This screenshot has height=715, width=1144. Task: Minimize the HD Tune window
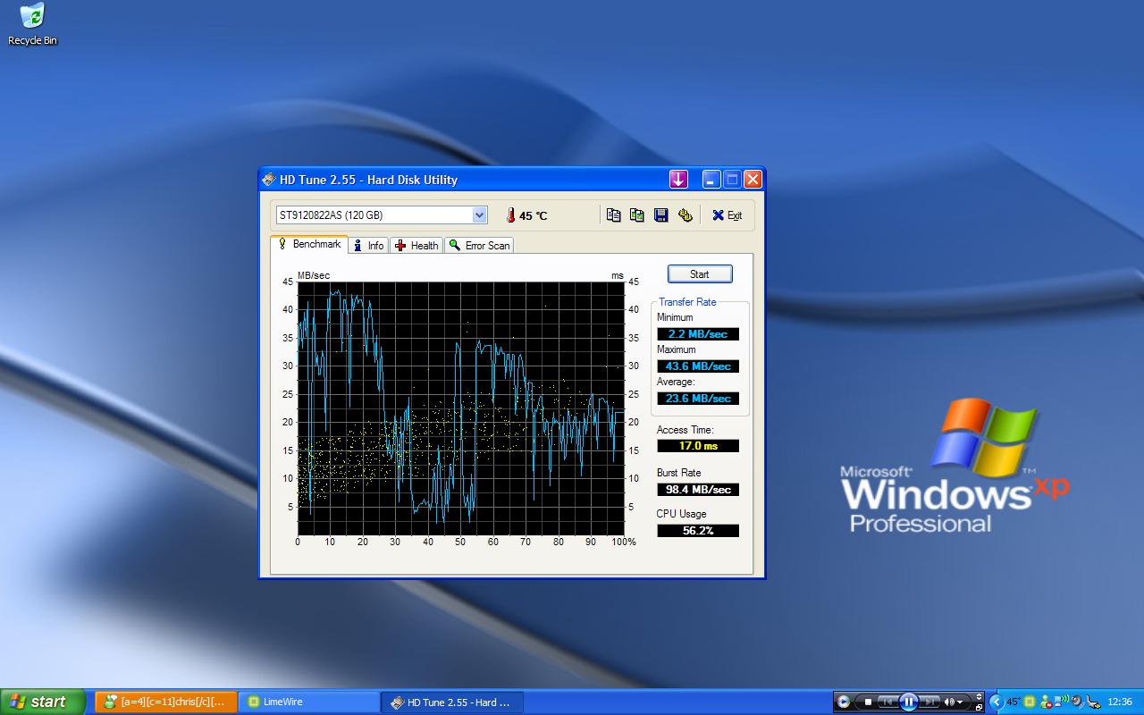coord(711,180)
